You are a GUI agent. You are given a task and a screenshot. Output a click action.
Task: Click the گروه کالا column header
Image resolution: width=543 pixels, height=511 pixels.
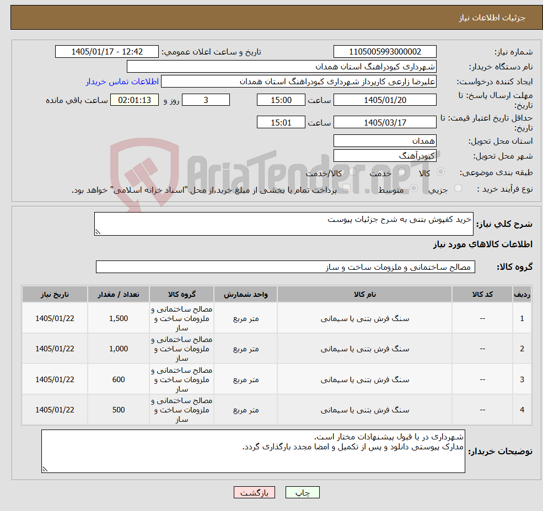[181, 294]
